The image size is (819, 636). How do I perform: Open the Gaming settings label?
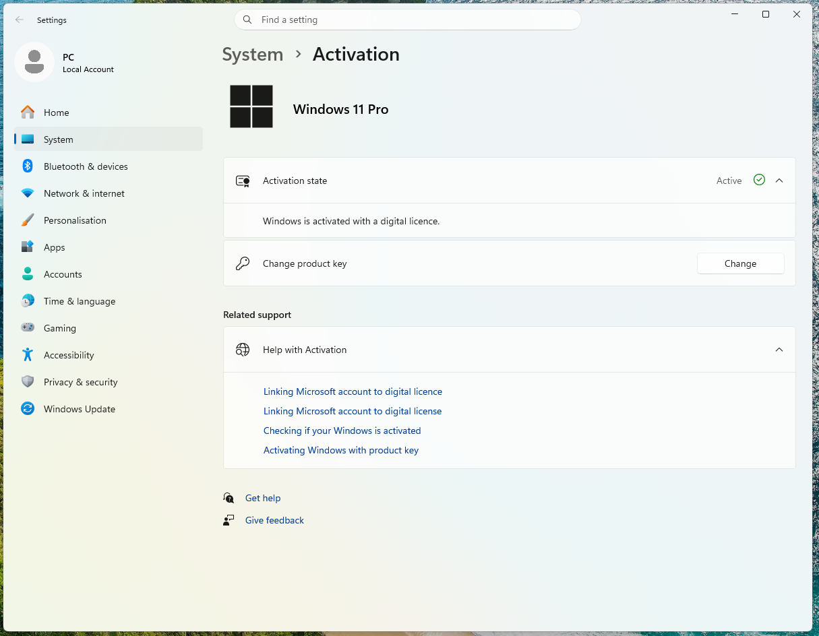(60, 328)
